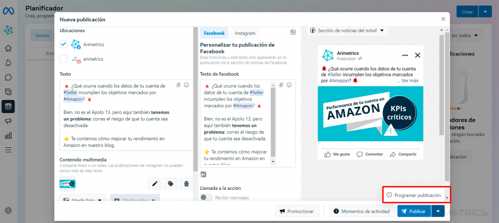Image resolution: width=499 pixels, height=223 pixels.
Task: Click the #Amazon hashtag in preview
Action: 340,81
